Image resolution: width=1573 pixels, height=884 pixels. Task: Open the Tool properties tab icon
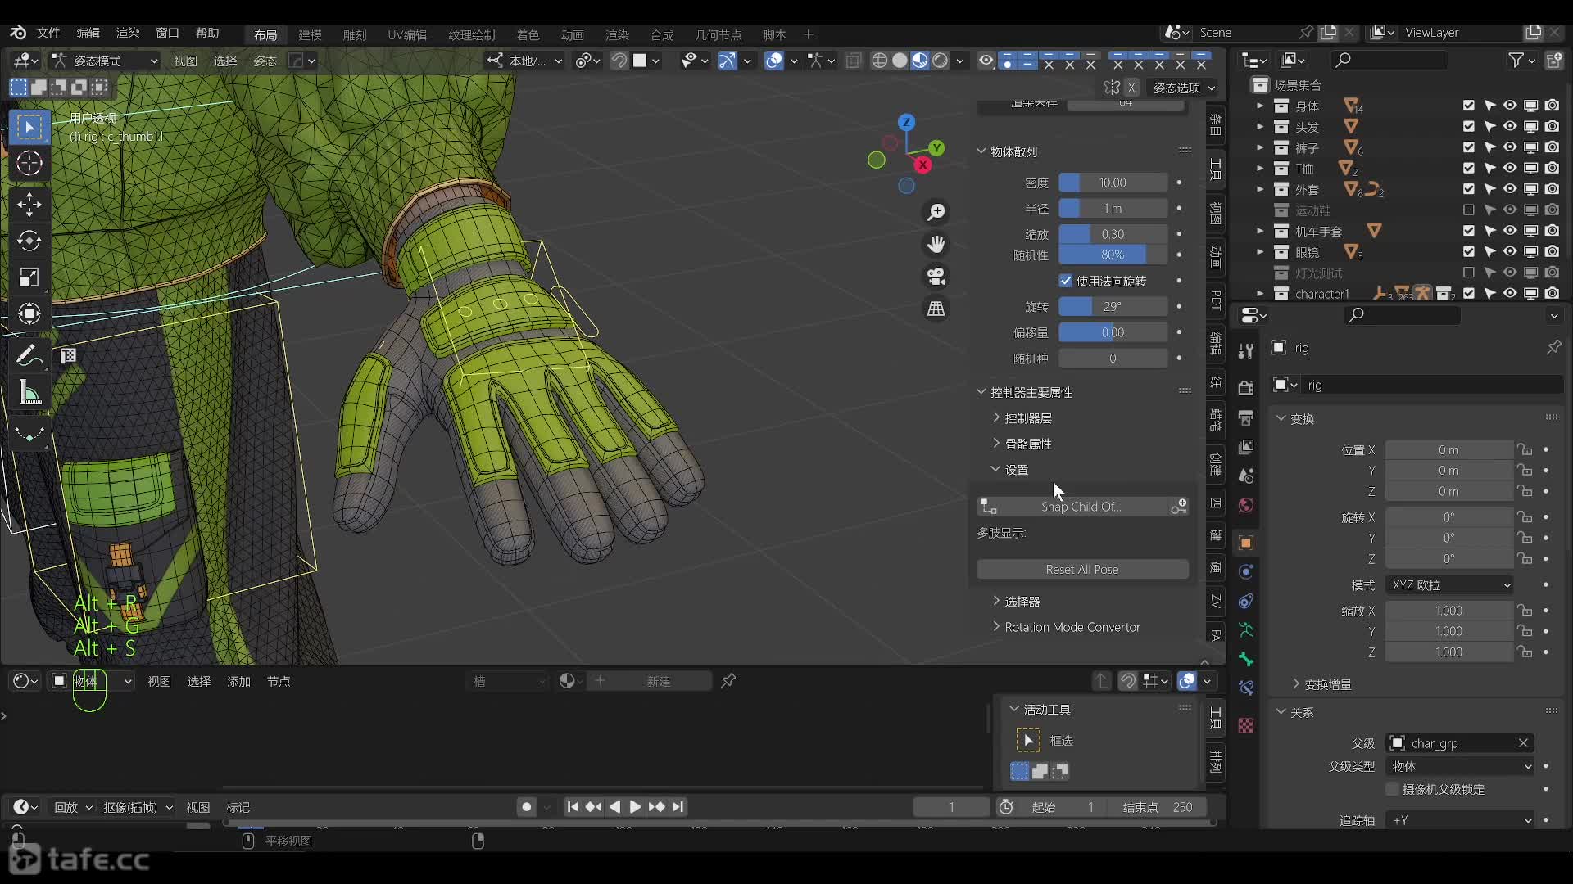pos(1246,351)
